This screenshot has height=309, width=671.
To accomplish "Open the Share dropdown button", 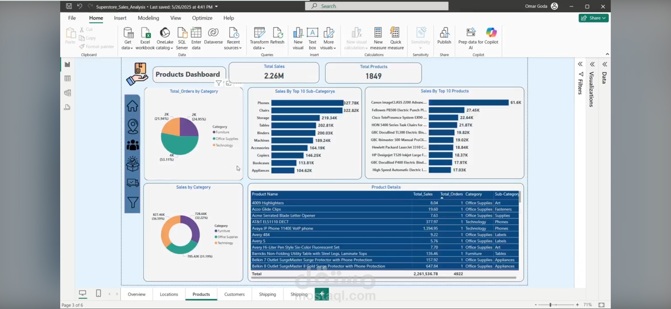I will [593, 18].
